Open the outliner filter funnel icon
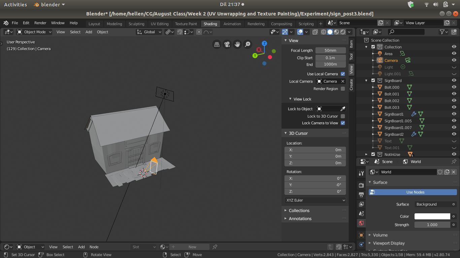 pyautogui.click(x=442, y=32)
